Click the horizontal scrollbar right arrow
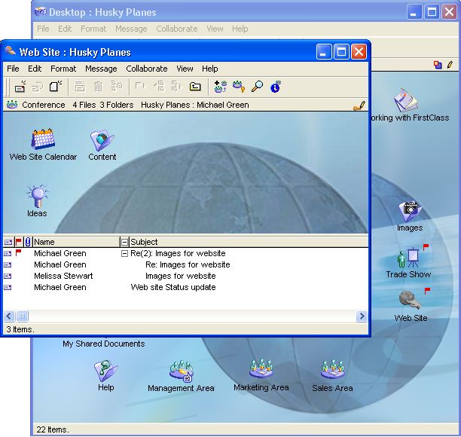 (362, 316)
